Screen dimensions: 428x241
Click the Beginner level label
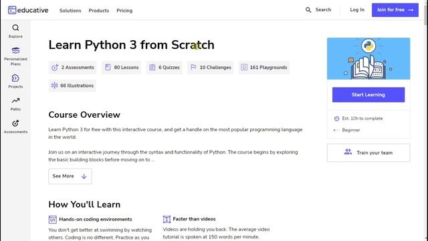pyautogui.click(x=351, y=131)
